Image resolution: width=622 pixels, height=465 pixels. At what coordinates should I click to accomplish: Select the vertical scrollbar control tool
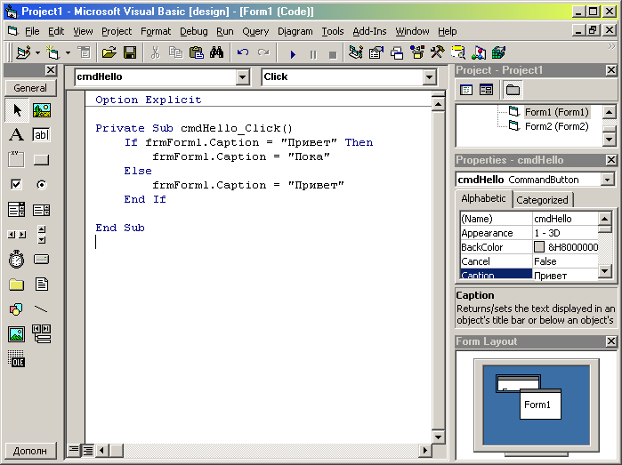click(42, 235)
